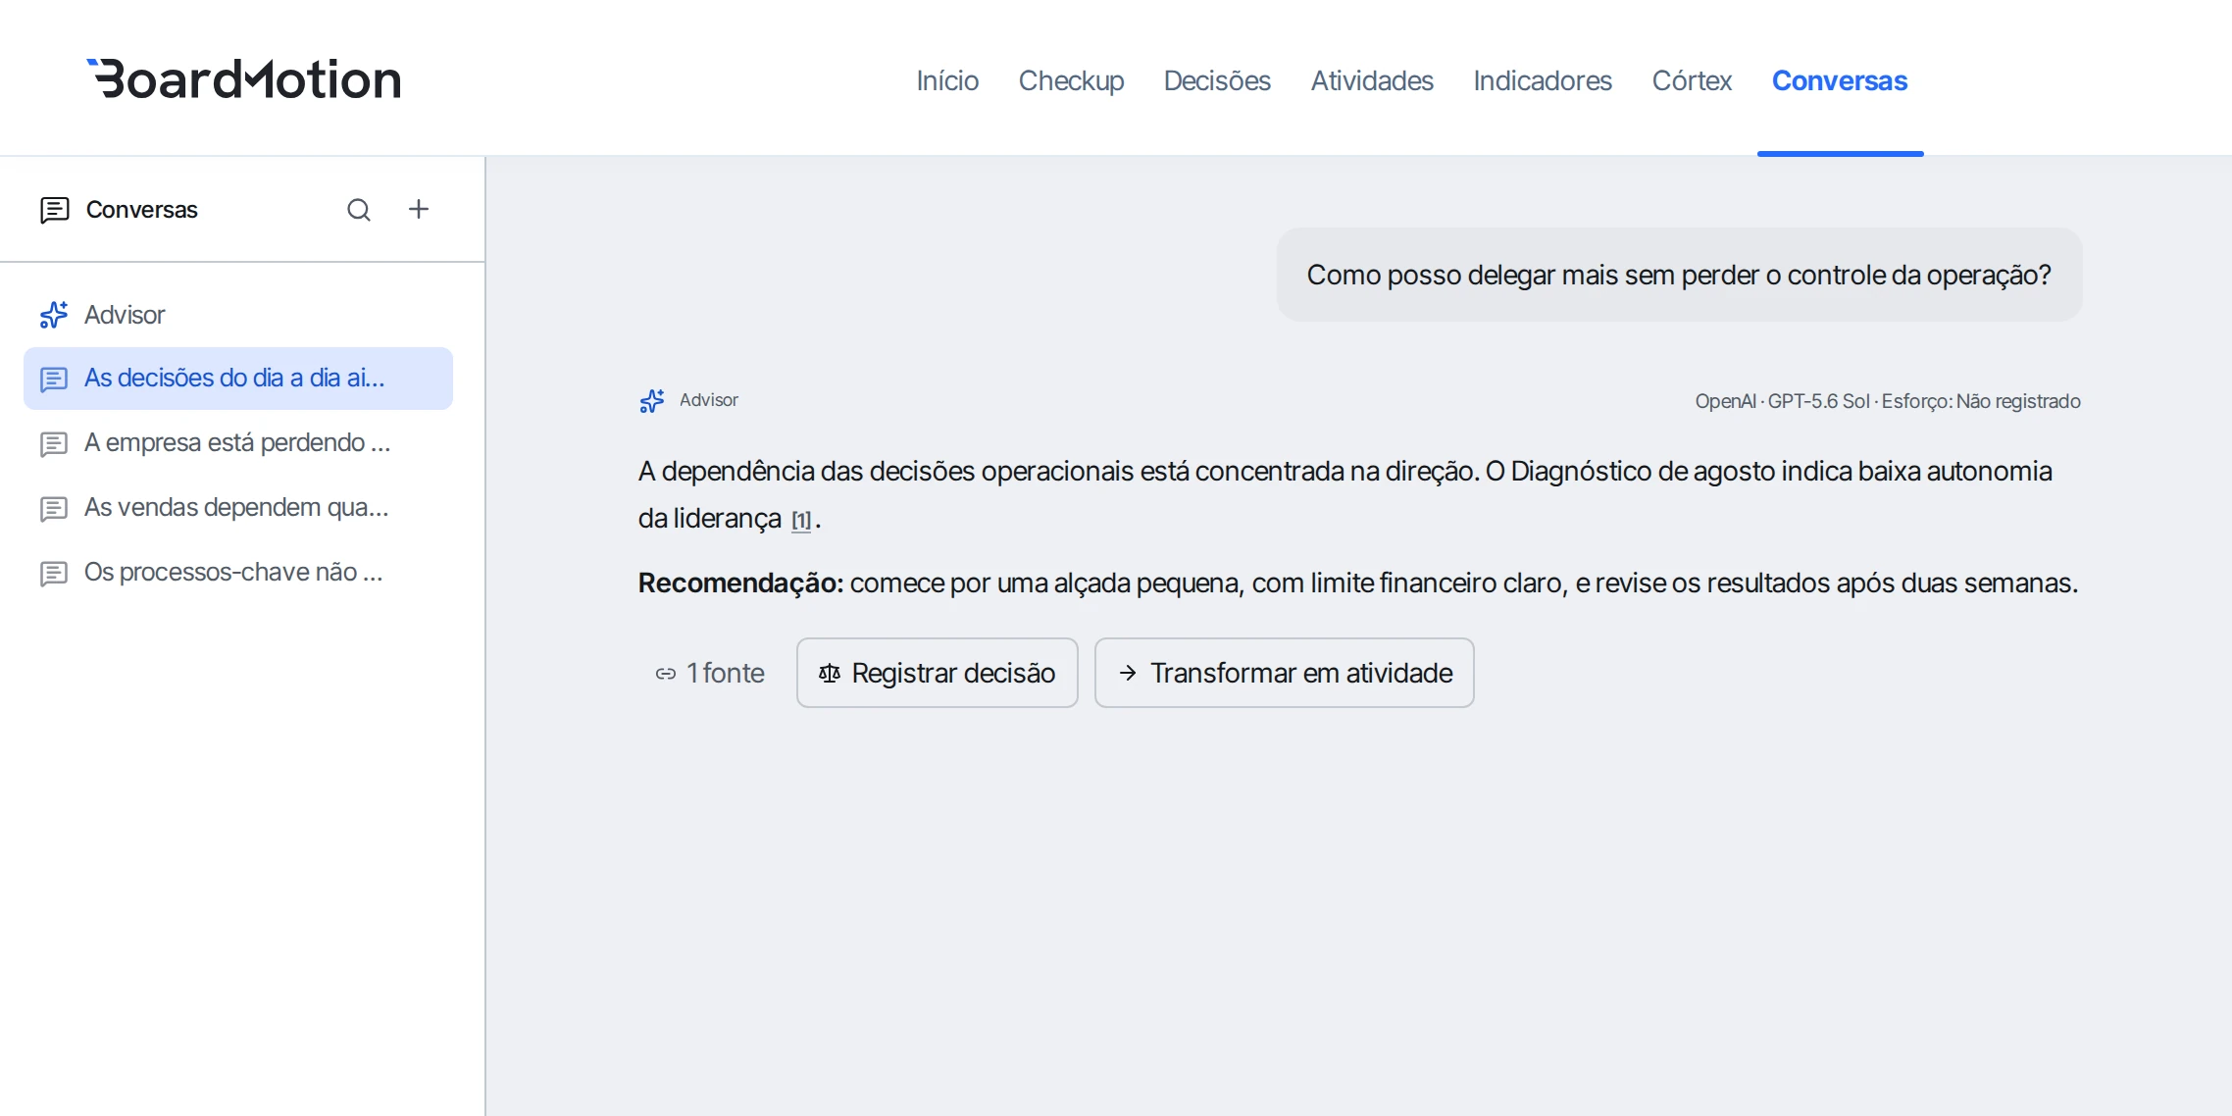Click the Conversas panel chat icon
This screenshot has width=2232, height=1116.
[x=54, y=210]
